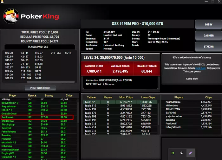Select player zXLR8 * 3
Image resolution: width=222 pixels, height=160 pixels.
point(38,110)
